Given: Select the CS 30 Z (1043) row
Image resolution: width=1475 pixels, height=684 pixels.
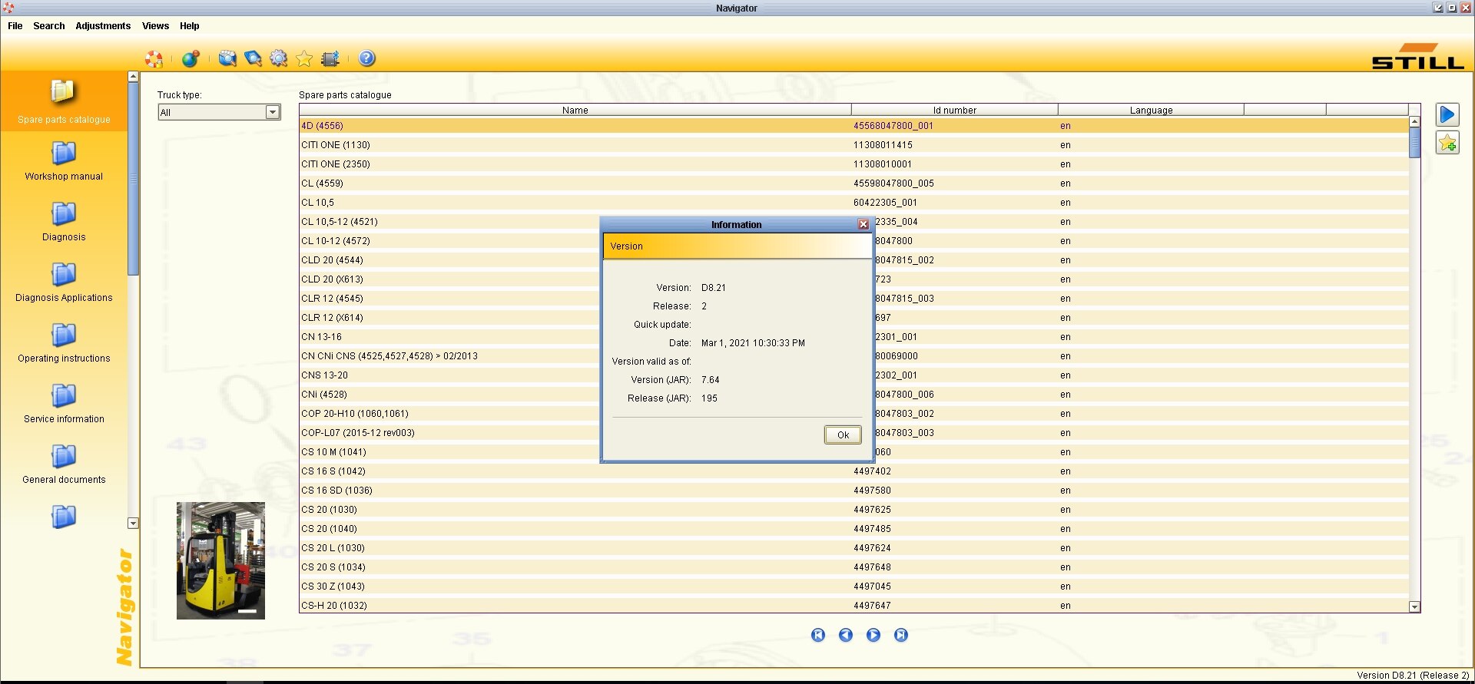Looking at the screenshot, I should (x=854, y=587).
